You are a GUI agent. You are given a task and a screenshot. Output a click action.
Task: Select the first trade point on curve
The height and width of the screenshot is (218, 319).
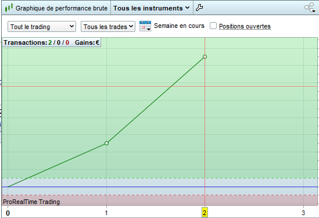tap(106, 143)
